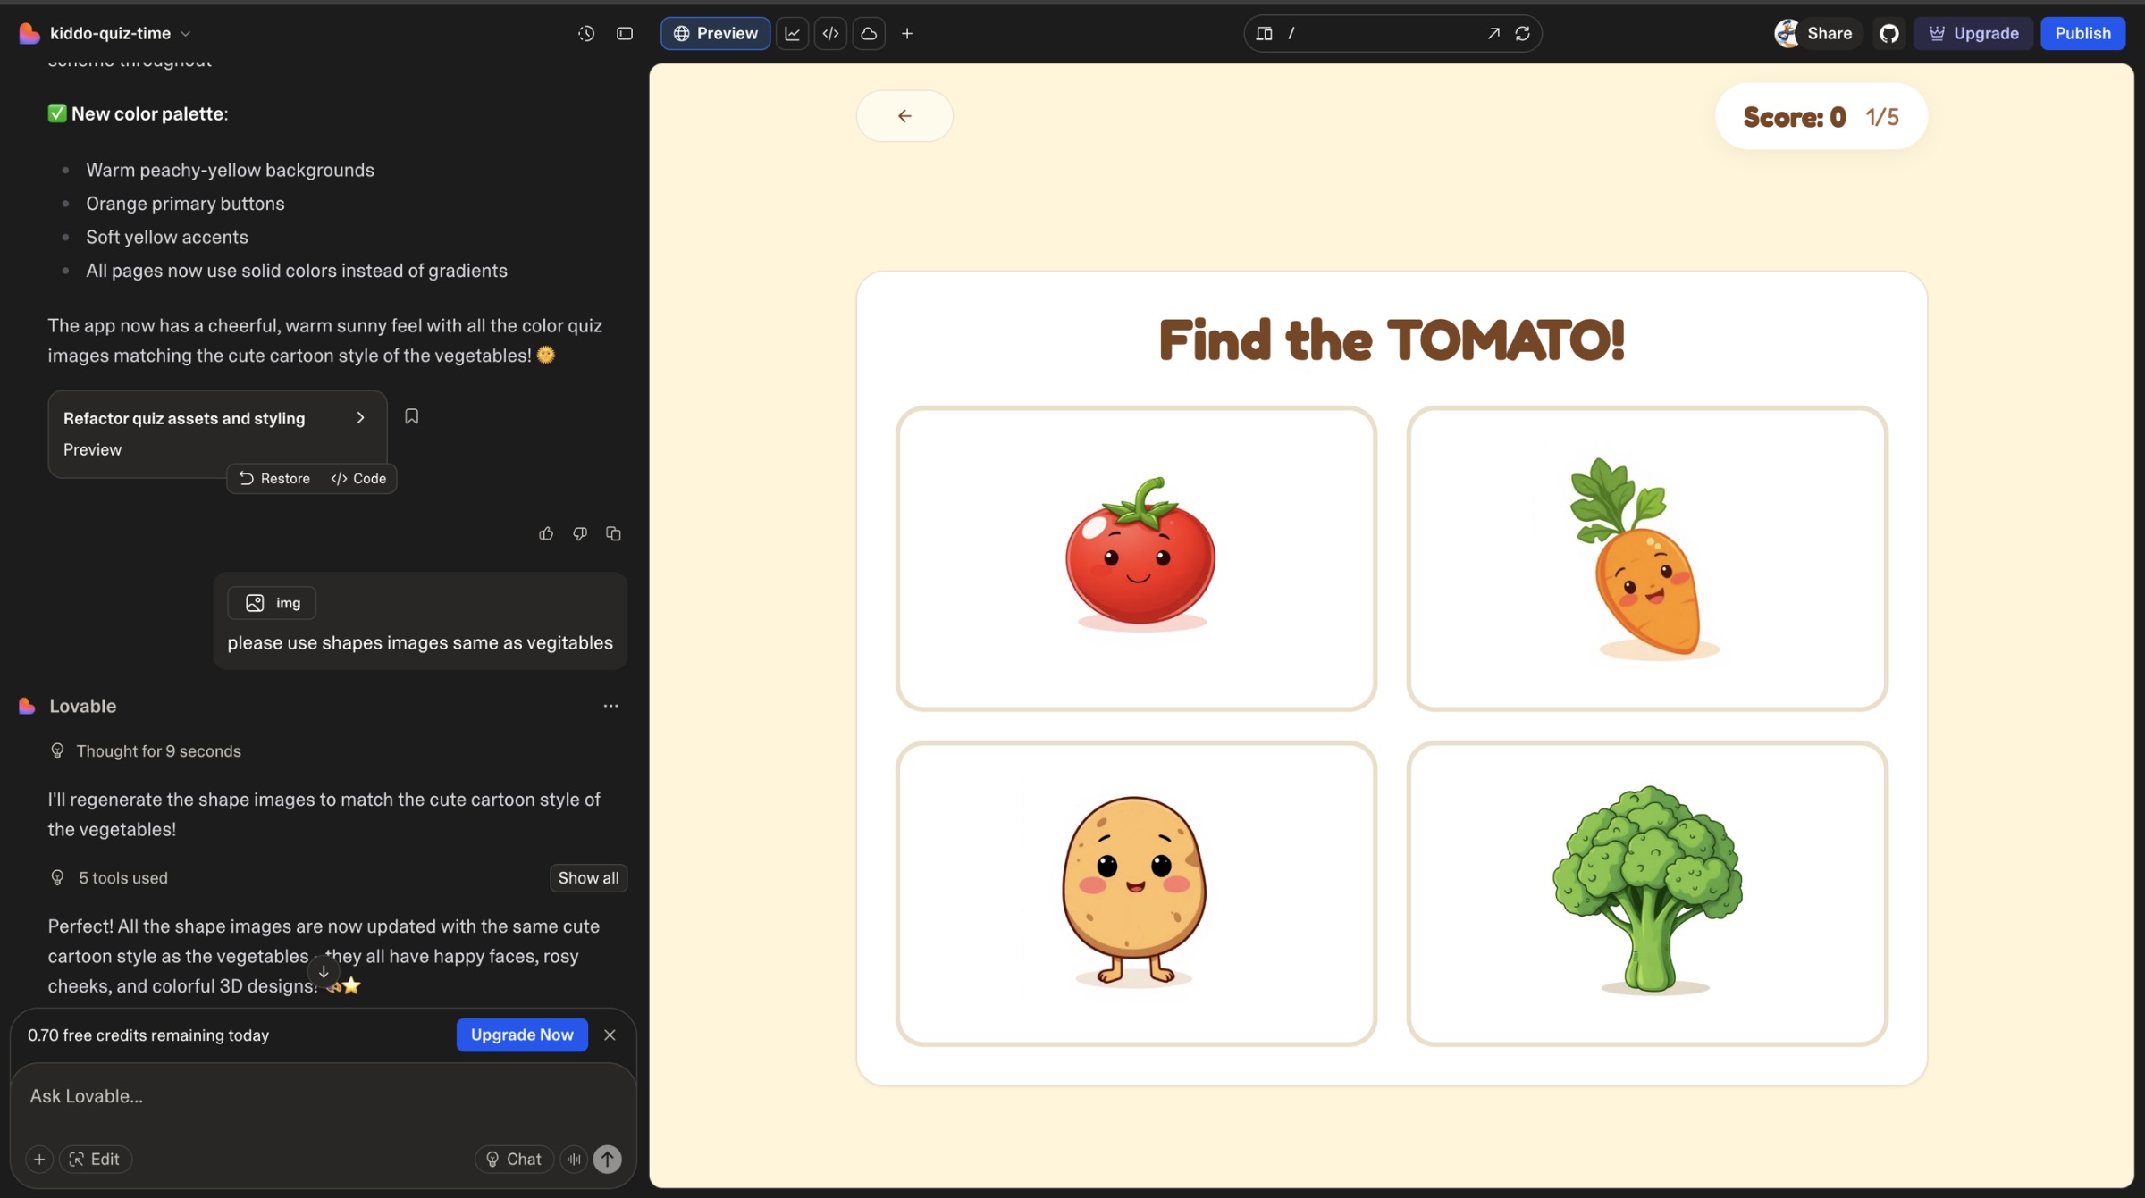
Task: Toggle the chat sidebar panel icon
Action: pyautogui.click(x=625, y=33)
